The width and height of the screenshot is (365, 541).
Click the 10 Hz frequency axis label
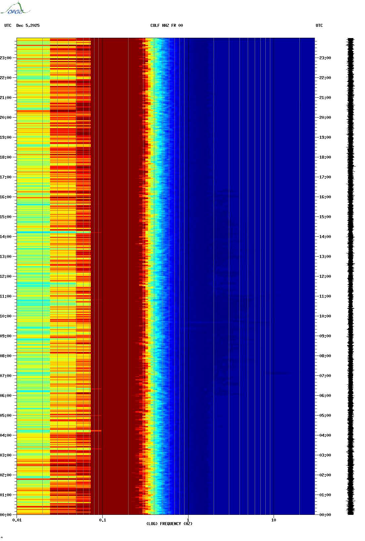274,520
